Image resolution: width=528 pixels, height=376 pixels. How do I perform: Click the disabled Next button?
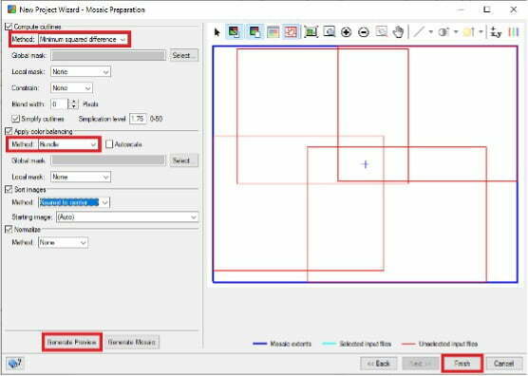point(421,364)
